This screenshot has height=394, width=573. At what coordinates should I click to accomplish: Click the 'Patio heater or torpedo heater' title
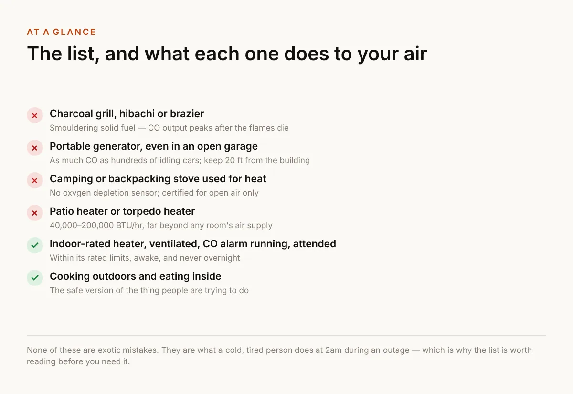click(x=122, y=211)
